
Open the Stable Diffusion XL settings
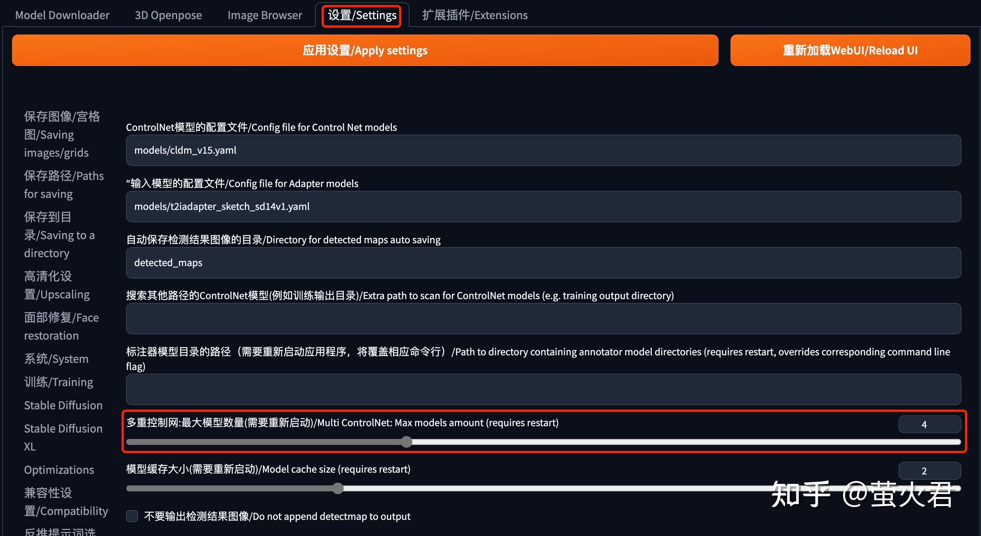[x=63, y=437]
